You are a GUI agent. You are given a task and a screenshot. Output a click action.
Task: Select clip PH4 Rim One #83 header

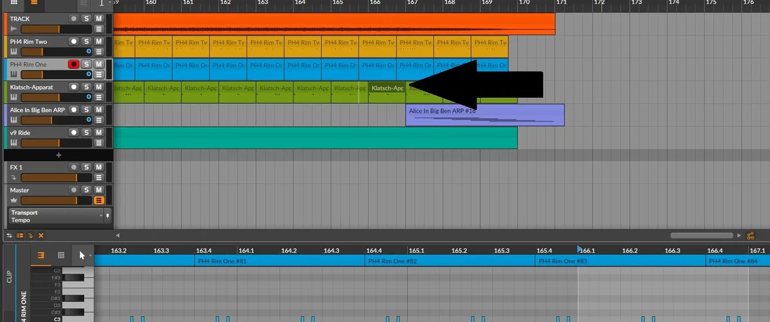coord(620,261)
